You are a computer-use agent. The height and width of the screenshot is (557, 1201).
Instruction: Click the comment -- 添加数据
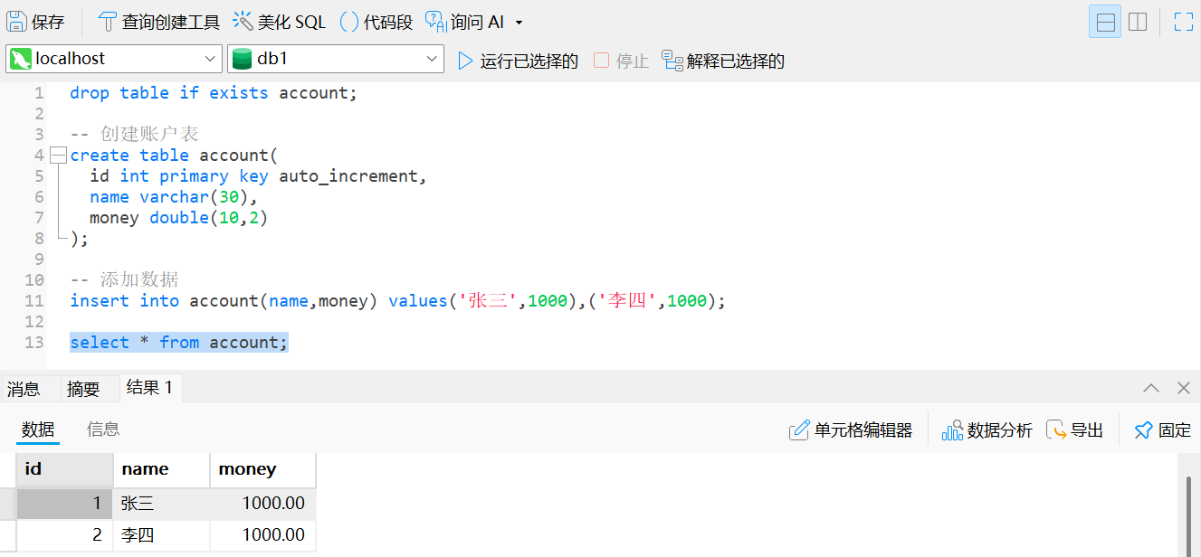[124, 279]
